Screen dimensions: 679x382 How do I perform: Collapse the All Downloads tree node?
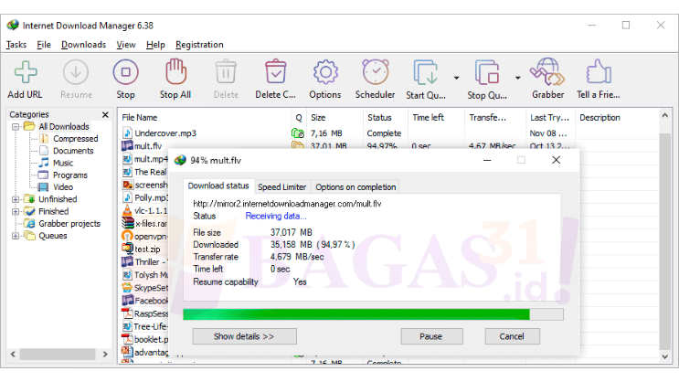[16, 127]
